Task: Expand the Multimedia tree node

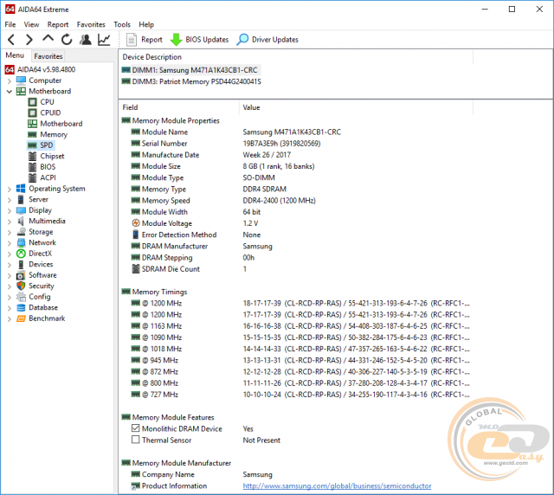Action: tap(10, 222)
